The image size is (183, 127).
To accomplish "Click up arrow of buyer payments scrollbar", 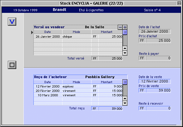I will click(125, 98).
